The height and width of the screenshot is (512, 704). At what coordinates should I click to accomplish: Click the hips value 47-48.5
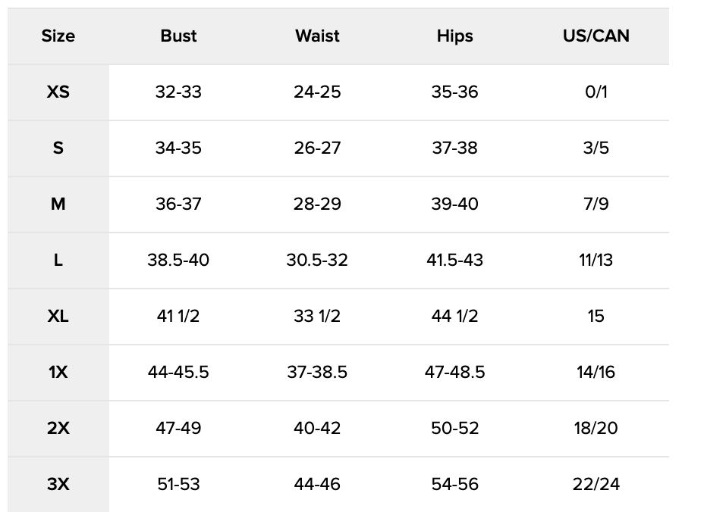[x=454, y=372]
